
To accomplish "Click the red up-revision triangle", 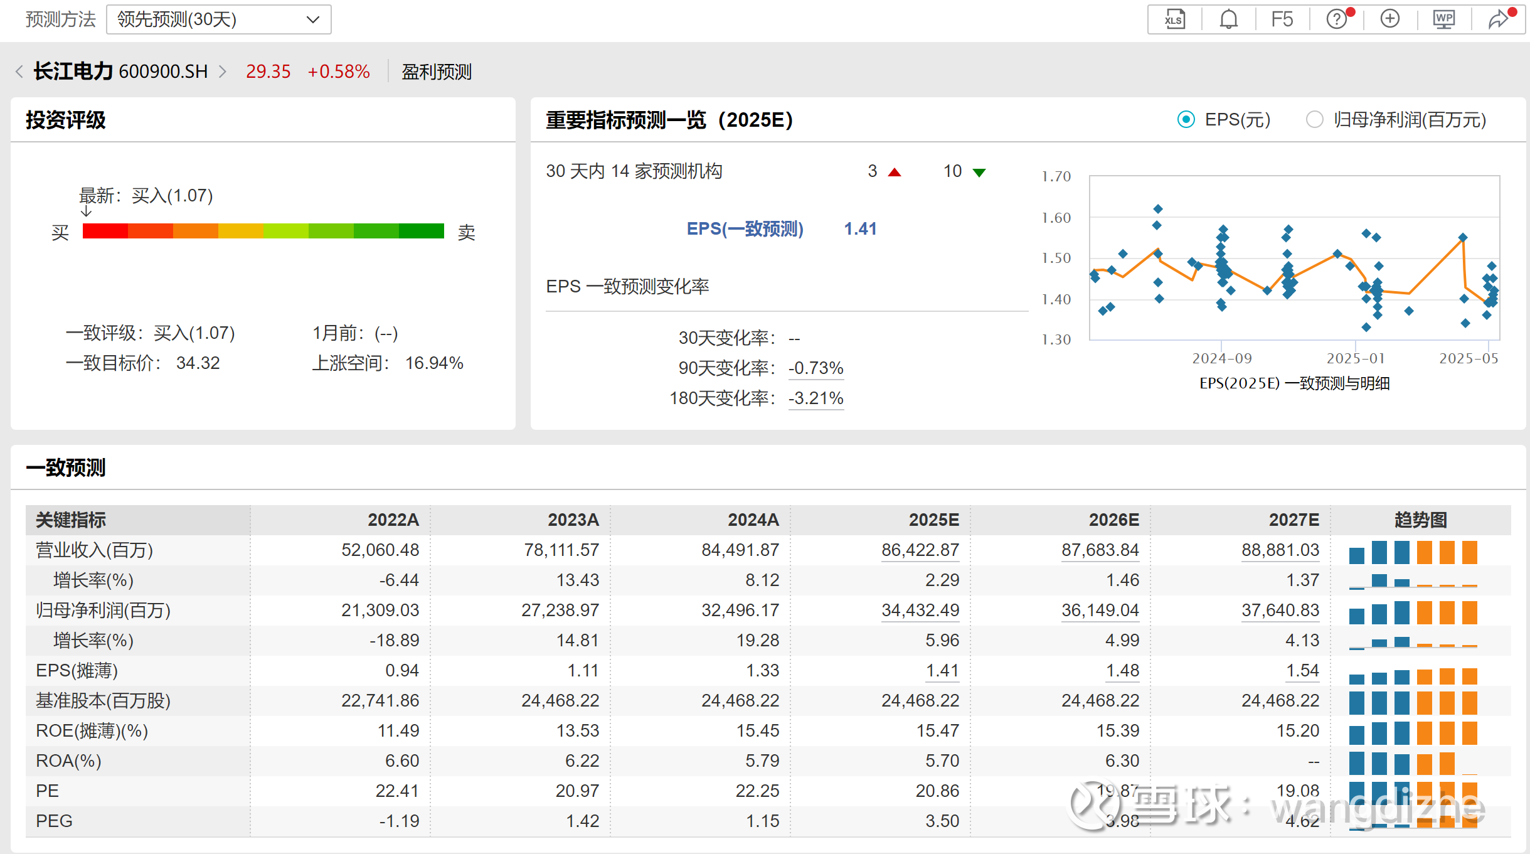I will click(895, 172).
